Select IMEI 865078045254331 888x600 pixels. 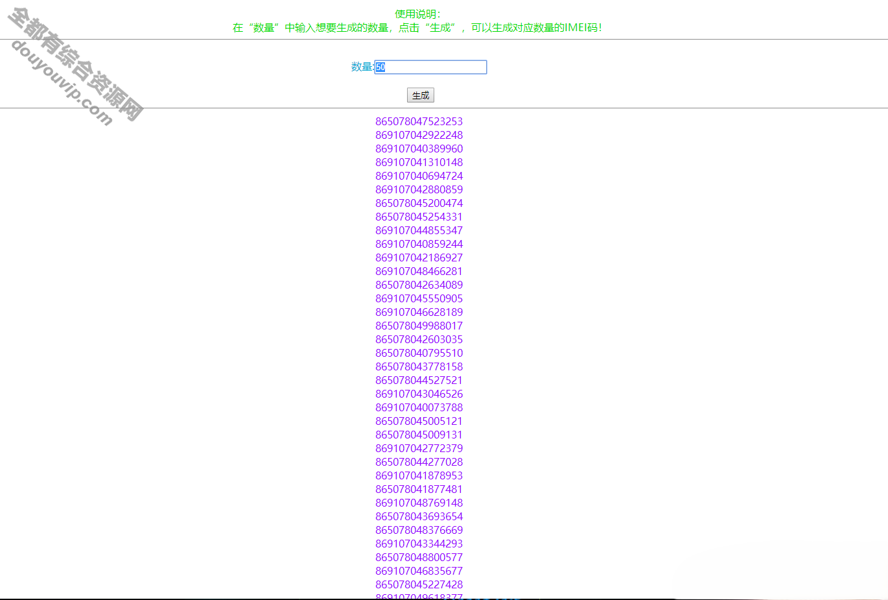tap(419, 217)
